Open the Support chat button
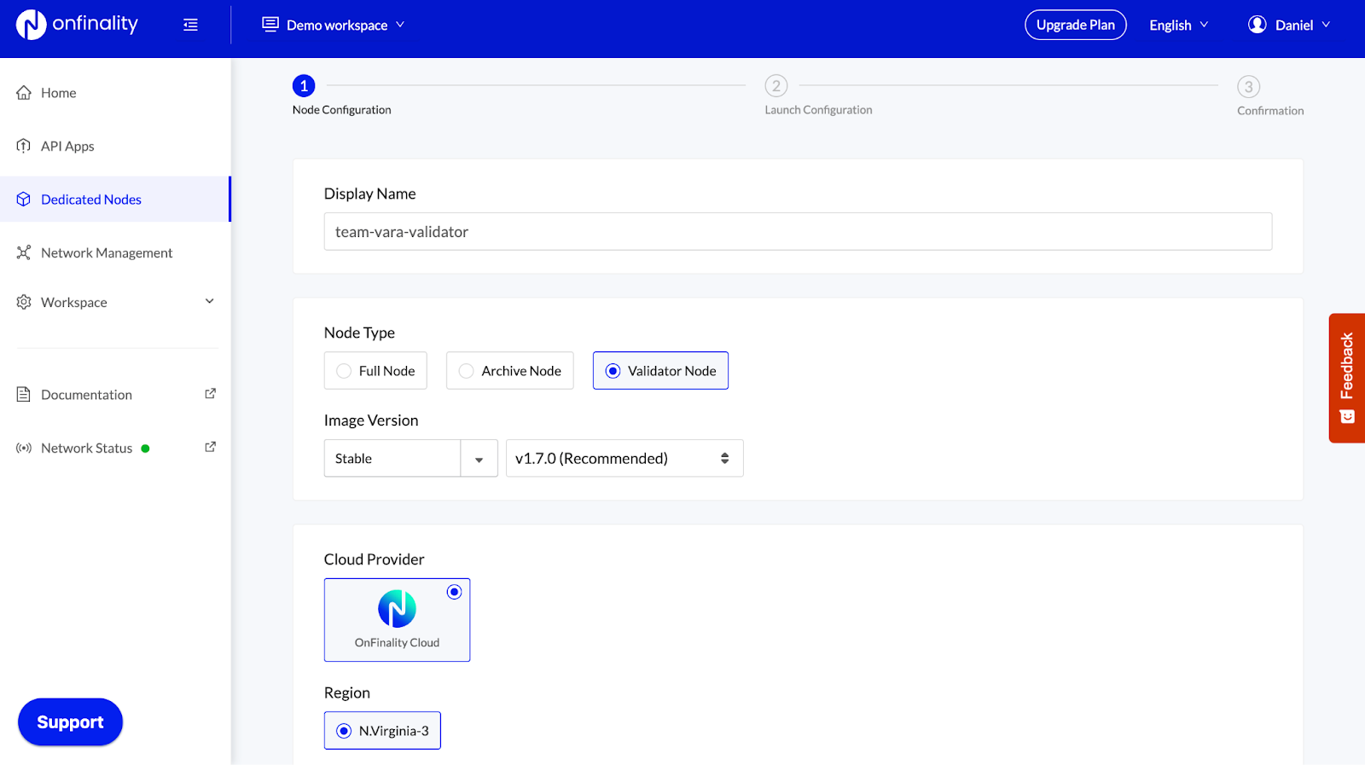Image resolution: width=1365 pixels, height=765 pixels. click(x=70, y=722)
